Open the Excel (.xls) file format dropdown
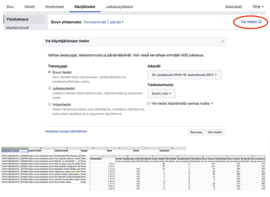 pyautogui.click(x=161, y=93)
